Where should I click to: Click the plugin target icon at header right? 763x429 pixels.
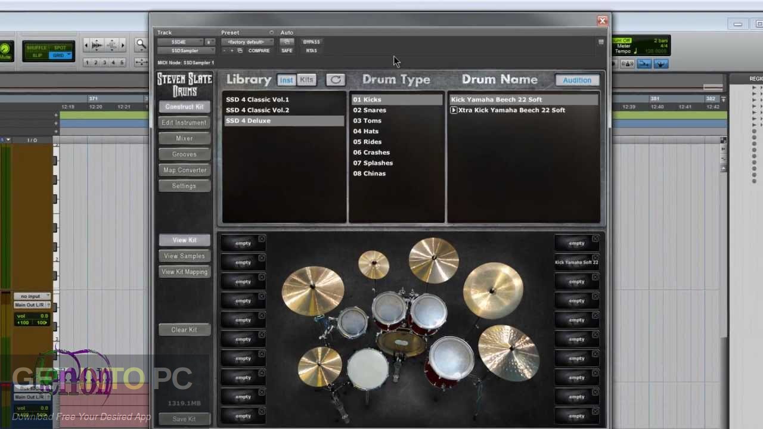pyautogui.click(x=601, y=42)
